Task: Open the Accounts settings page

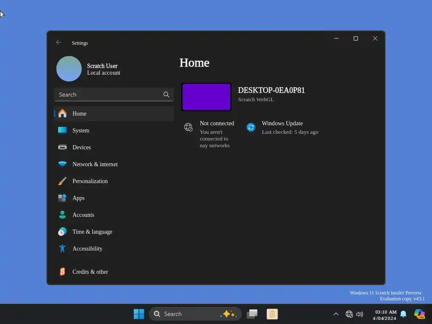Action: click(x=114, y=215)
